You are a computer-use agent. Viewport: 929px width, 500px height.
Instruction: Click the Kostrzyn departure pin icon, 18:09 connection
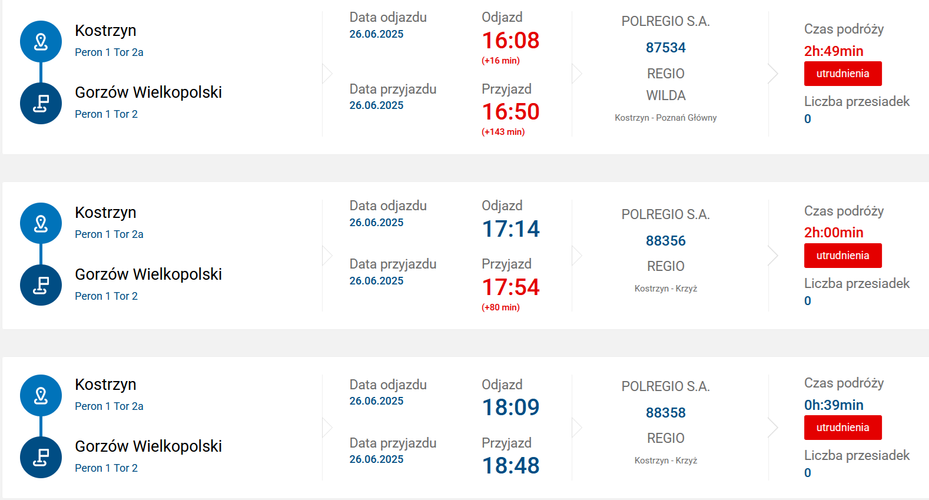tap(41, 396)
